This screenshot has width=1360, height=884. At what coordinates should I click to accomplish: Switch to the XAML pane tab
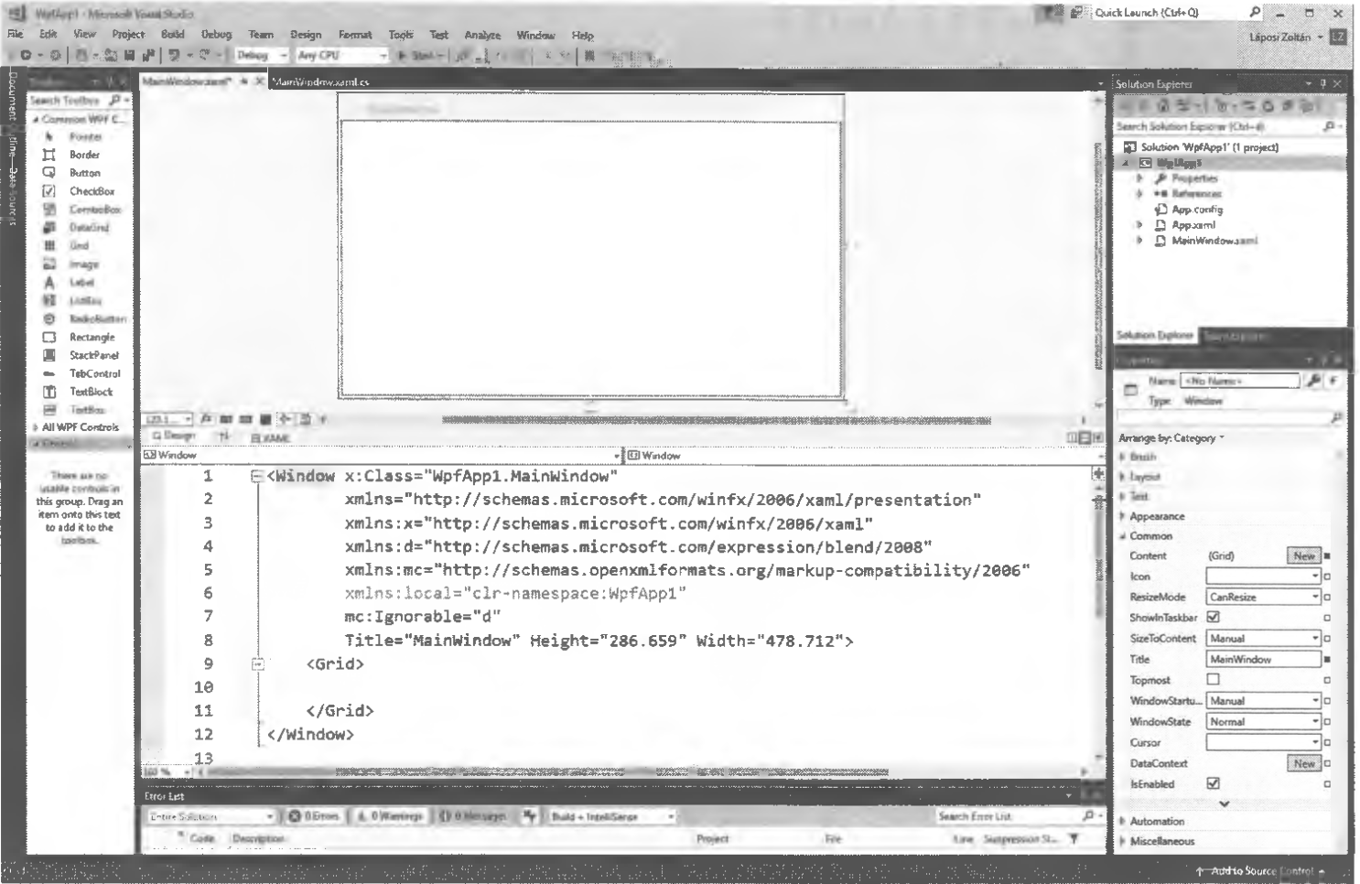click(x=271, y=438)
